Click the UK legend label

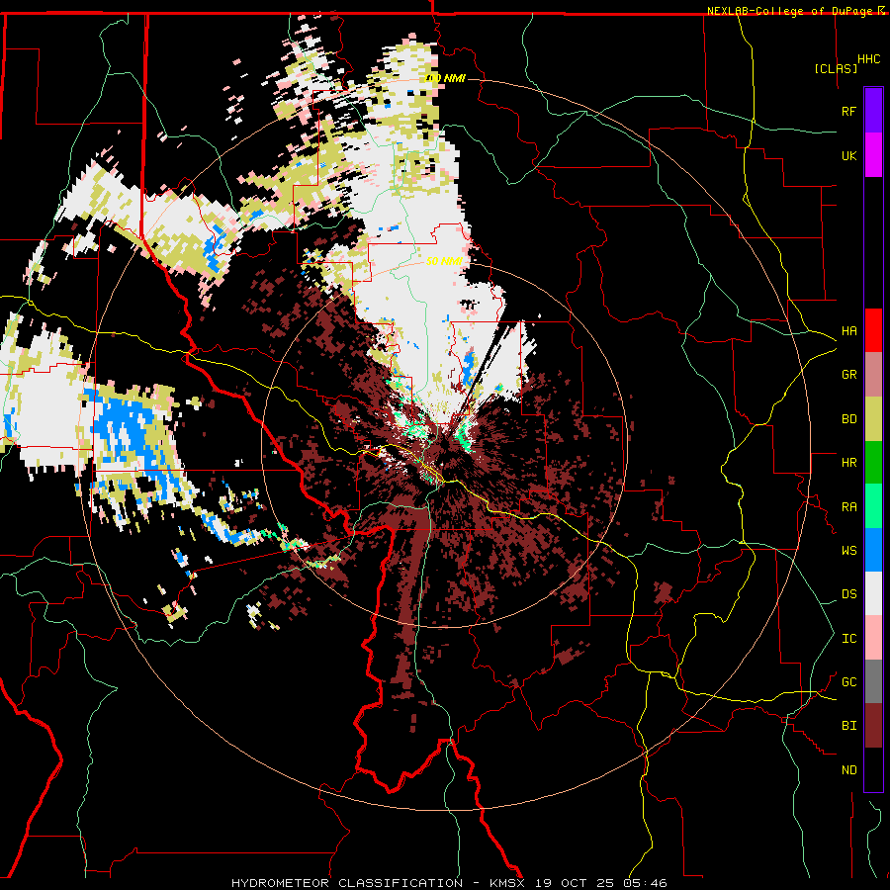[848, 155]
